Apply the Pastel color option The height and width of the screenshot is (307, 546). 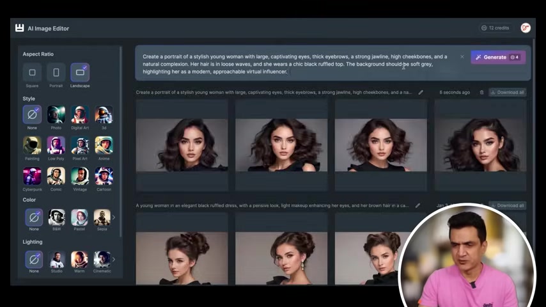click(x=79, y=217)
